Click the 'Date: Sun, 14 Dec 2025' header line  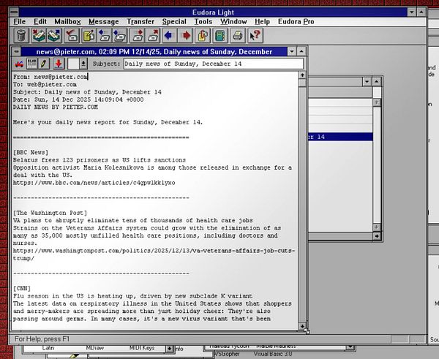click(78, 99)
